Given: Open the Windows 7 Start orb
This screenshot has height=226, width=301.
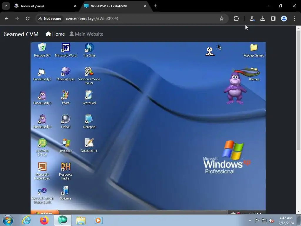Looking at the screenshot, I should tap(8, 220).
